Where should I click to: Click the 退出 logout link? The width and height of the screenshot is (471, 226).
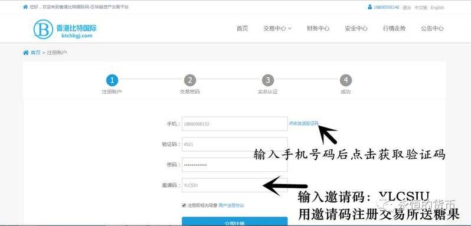(x=407, y=8)
